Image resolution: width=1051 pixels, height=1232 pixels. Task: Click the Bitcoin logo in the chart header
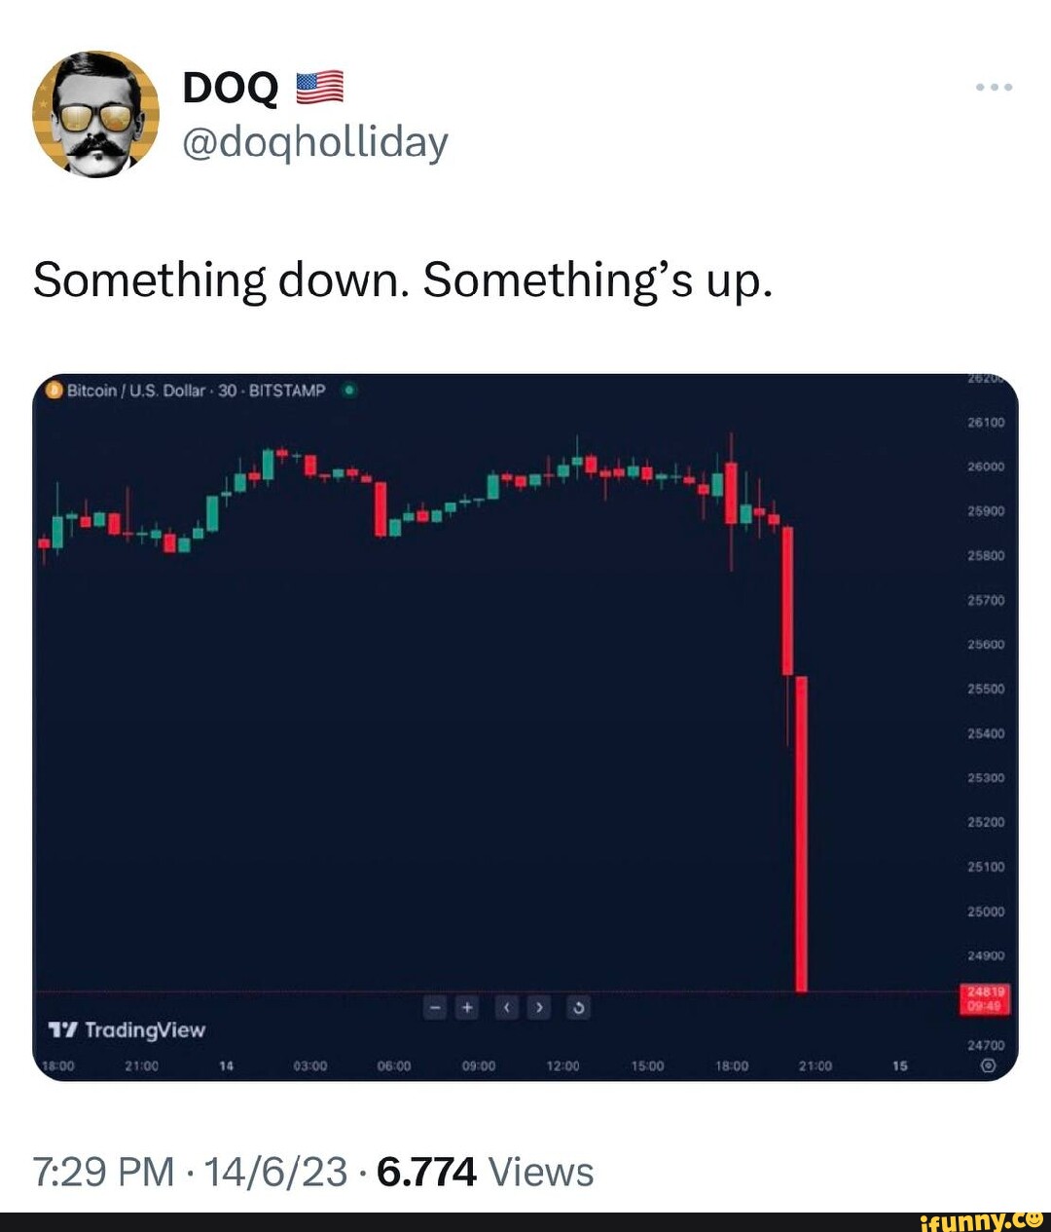[x=54, y=389]
